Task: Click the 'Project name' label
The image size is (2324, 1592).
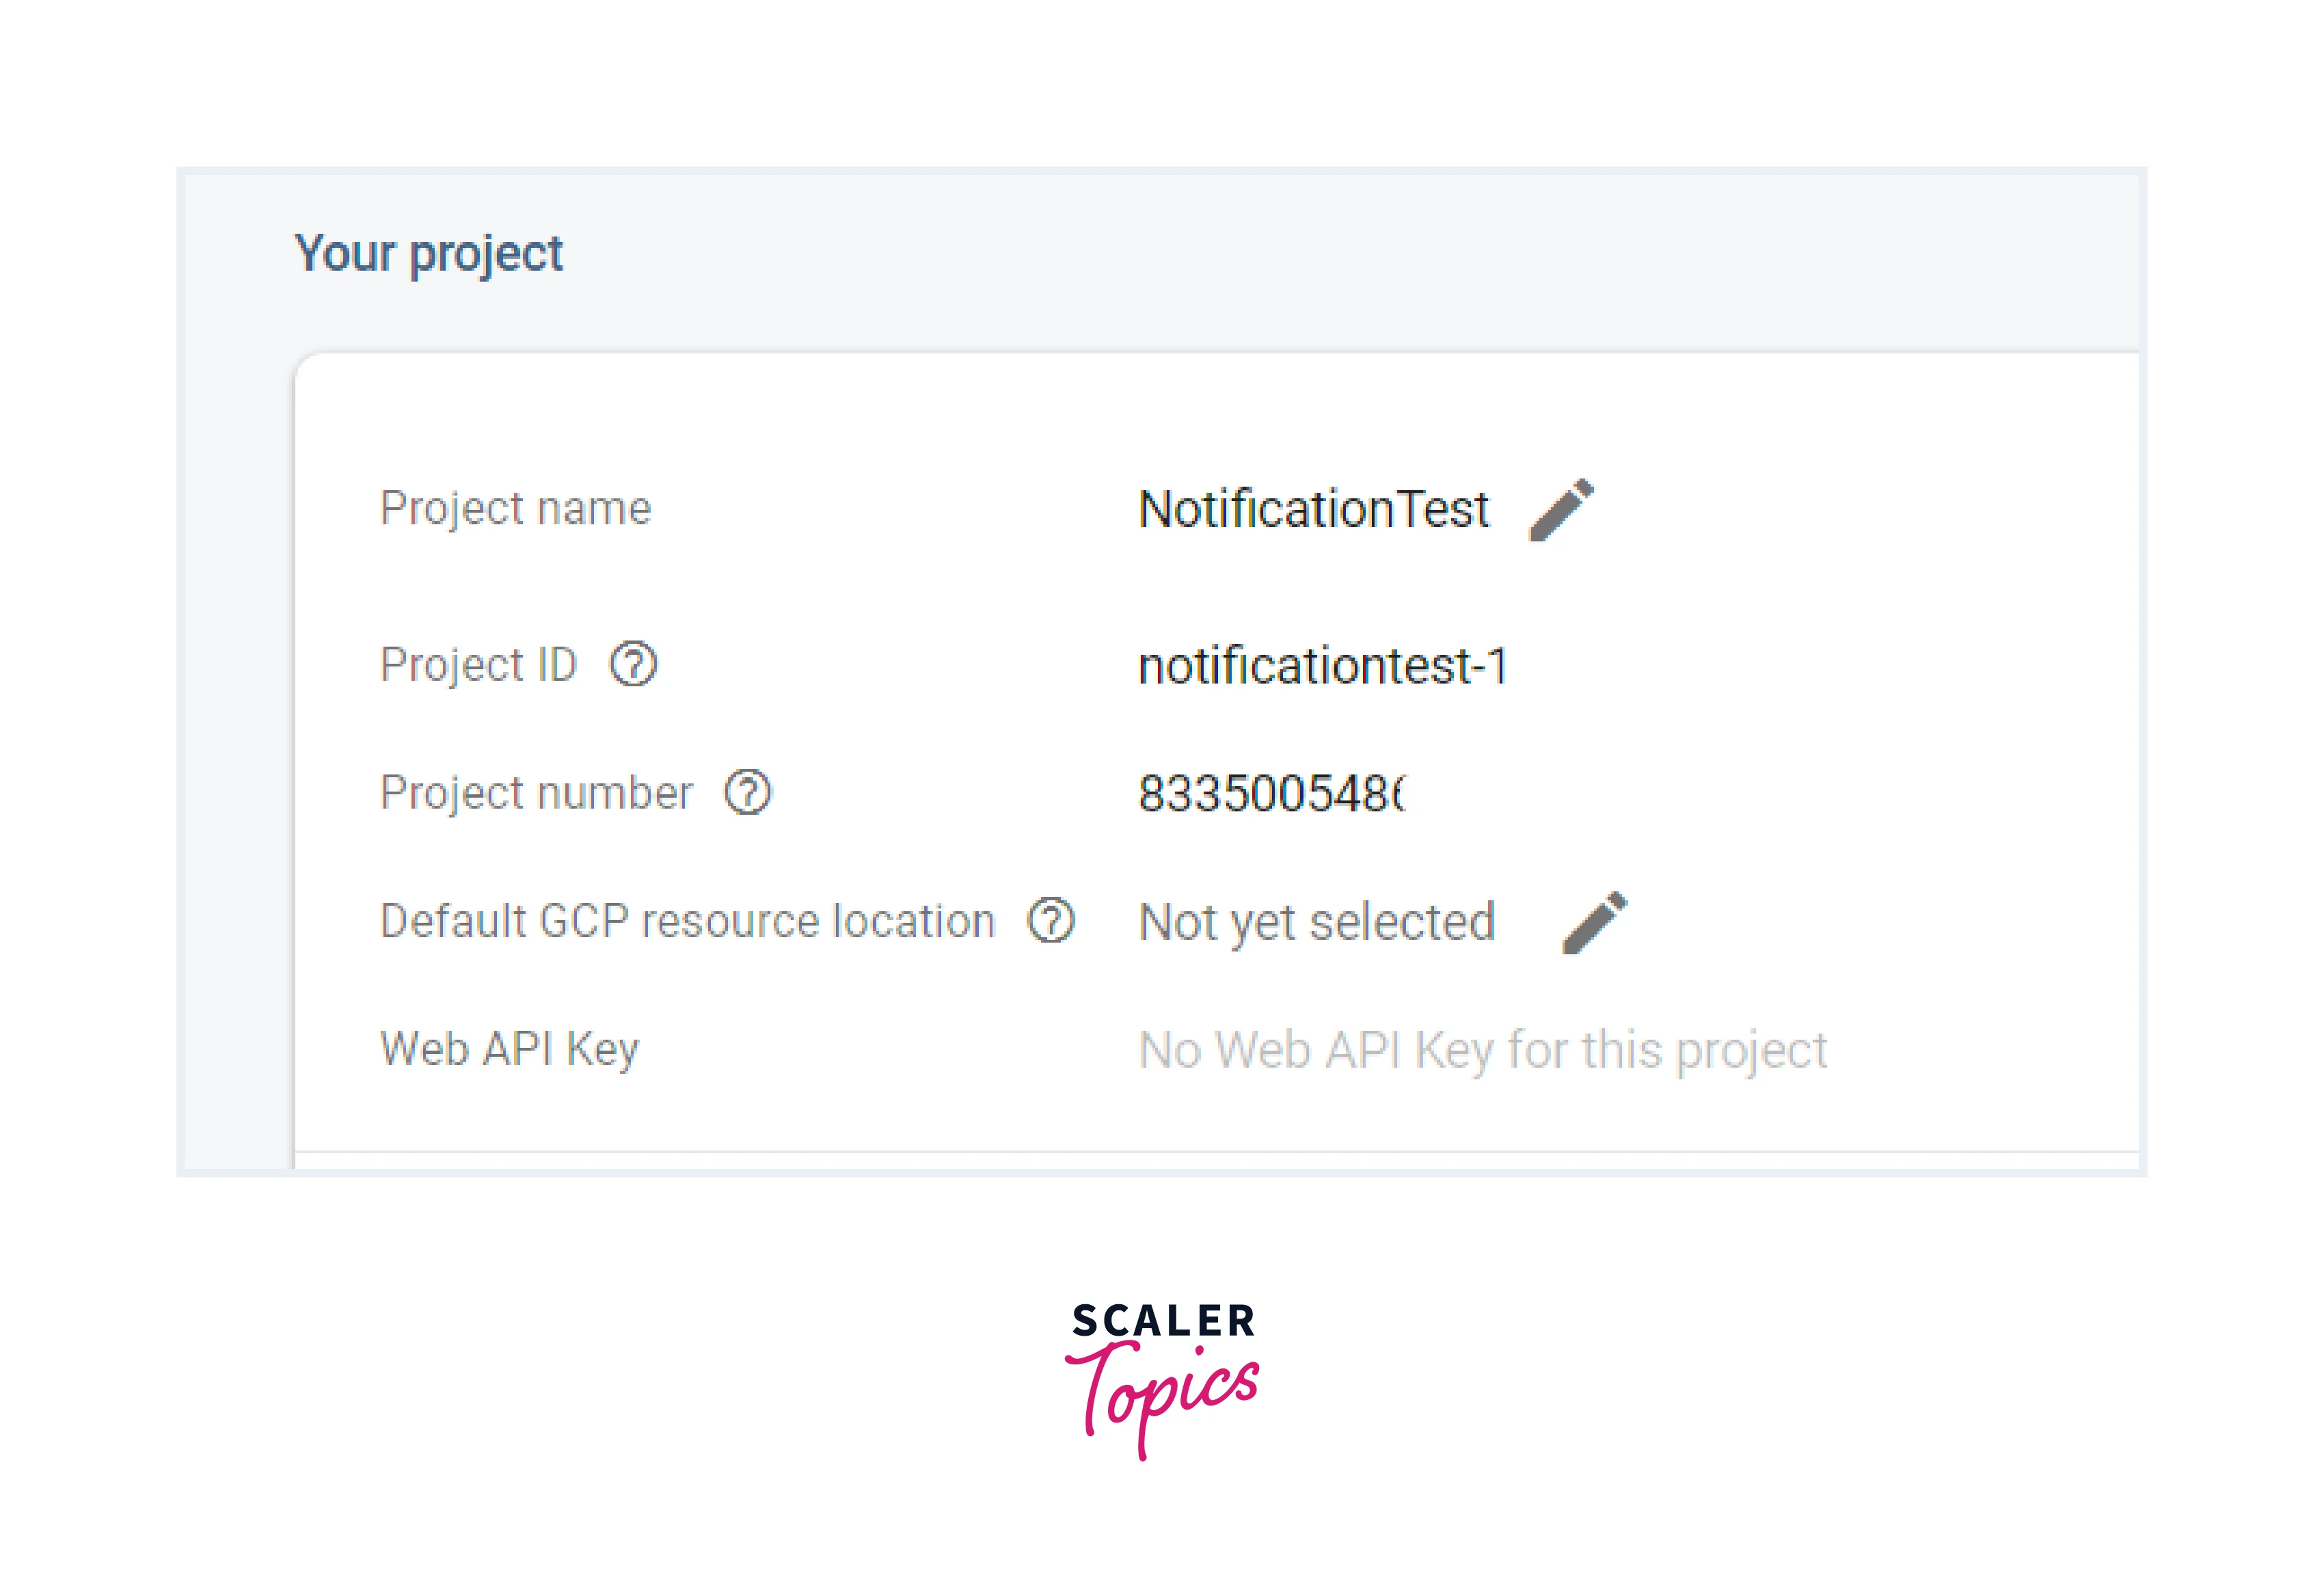Action: (515, 508)
